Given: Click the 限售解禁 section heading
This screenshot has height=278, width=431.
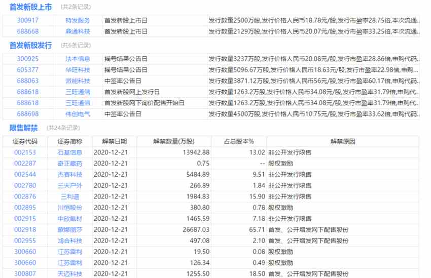Looking at the screenshot, I should (23, 128).
